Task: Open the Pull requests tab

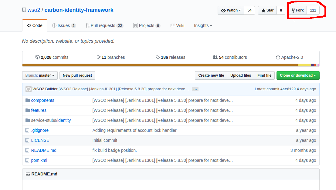Action: tap(104, 25)
